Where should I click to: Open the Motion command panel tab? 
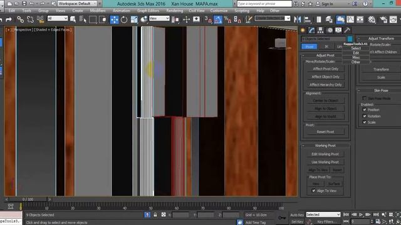pos(330,30)
